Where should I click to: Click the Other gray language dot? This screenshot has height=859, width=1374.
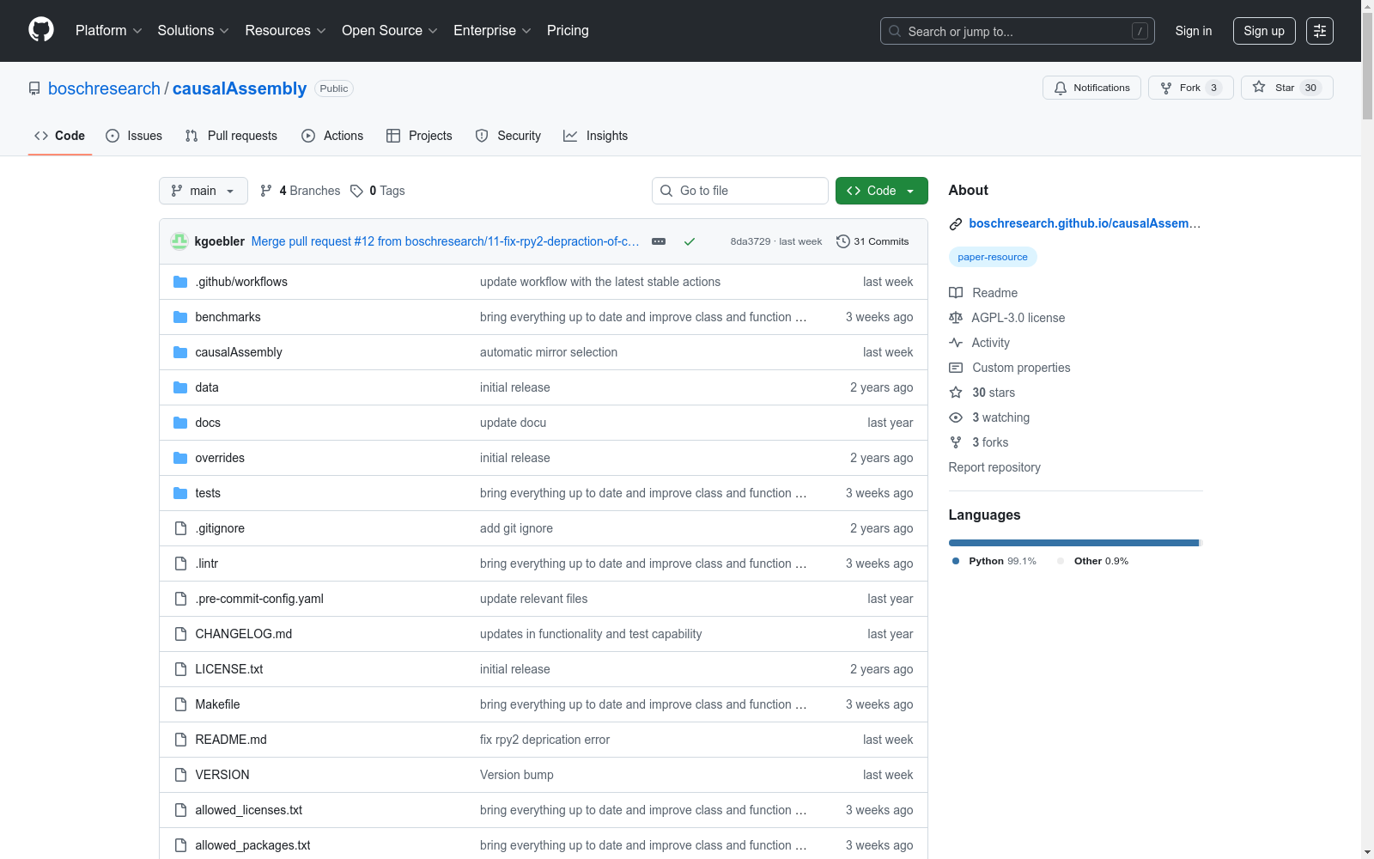coord(1061,561)
